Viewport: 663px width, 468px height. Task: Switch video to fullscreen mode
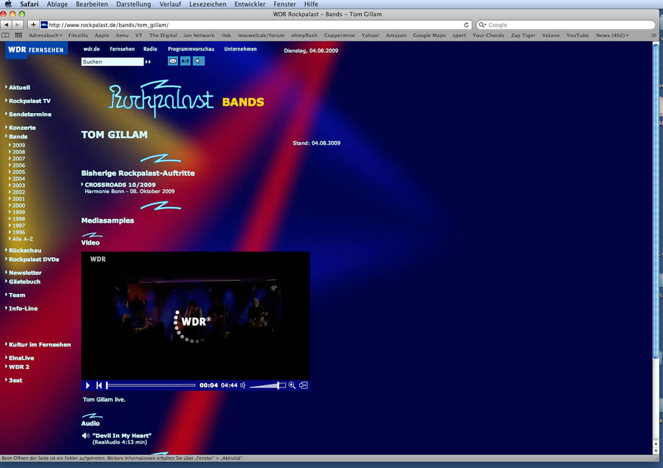point(303,385)
